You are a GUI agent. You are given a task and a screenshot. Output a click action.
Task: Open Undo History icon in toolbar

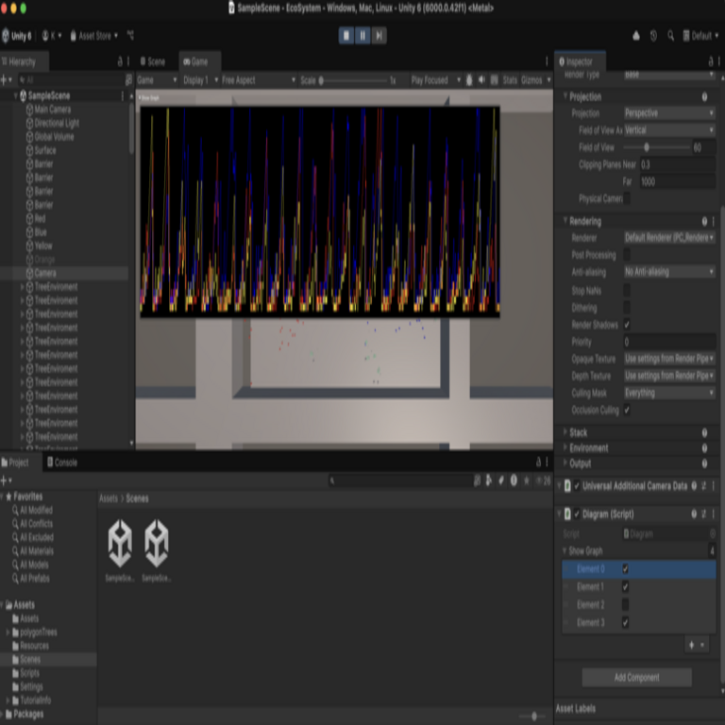tap(653, 36)
